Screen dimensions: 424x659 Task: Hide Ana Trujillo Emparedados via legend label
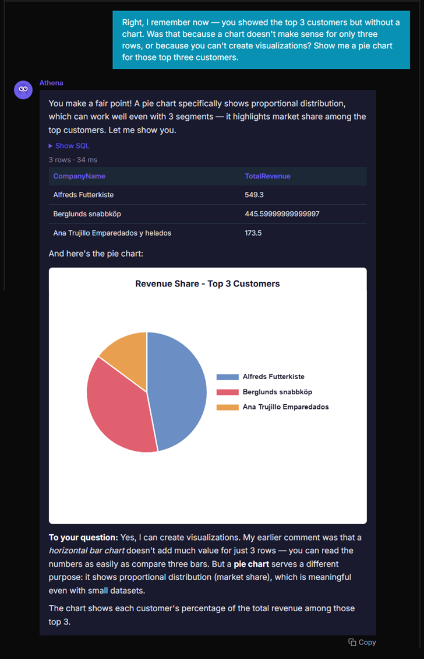tap(285, 407)
